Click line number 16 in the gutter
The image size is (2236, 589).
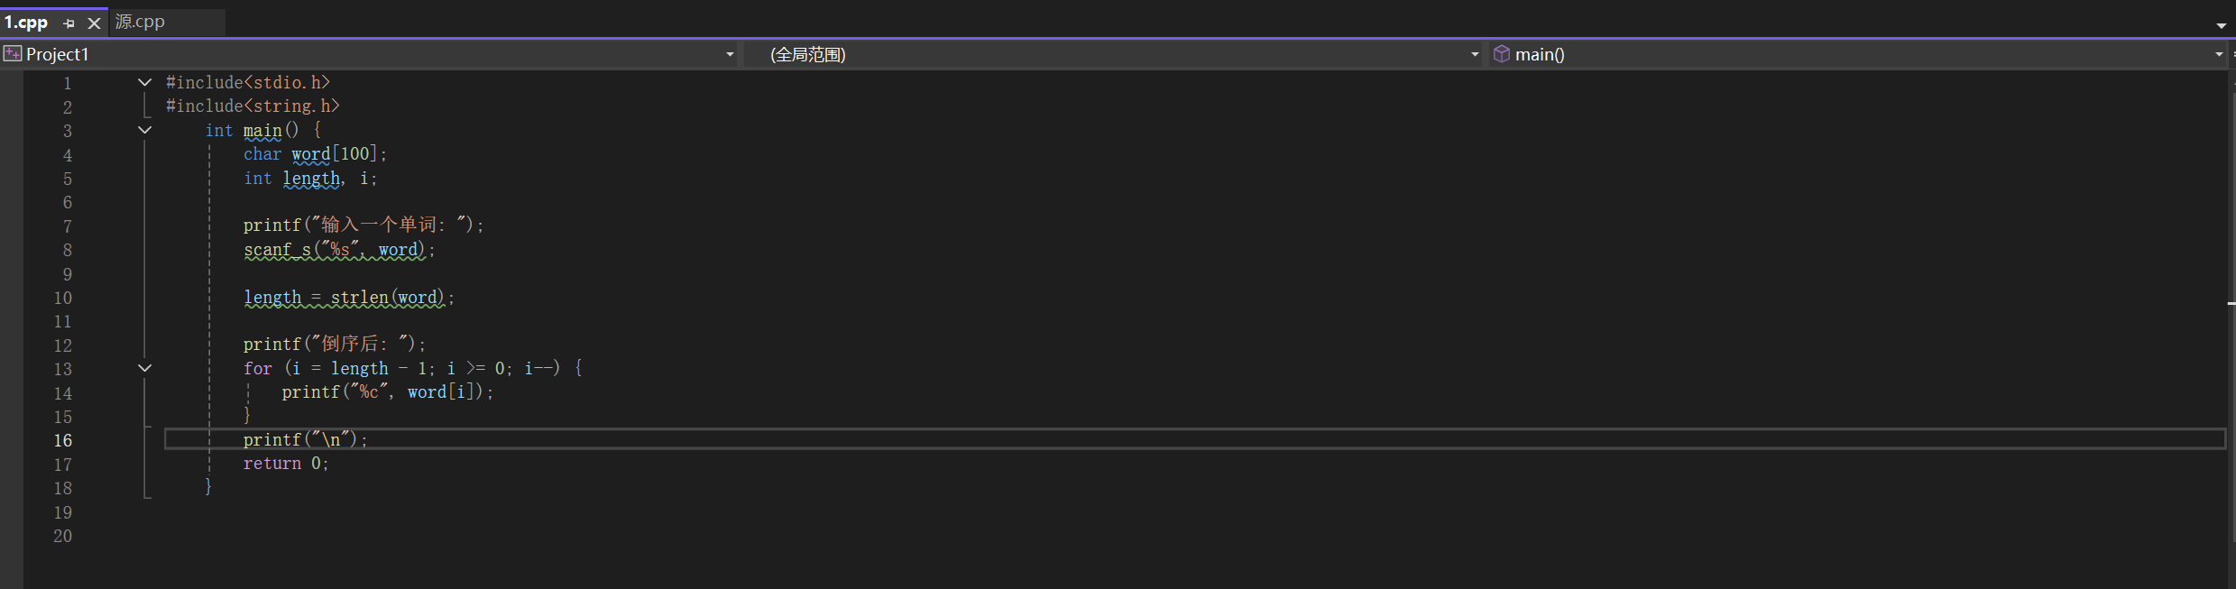(x=62, y=440)
